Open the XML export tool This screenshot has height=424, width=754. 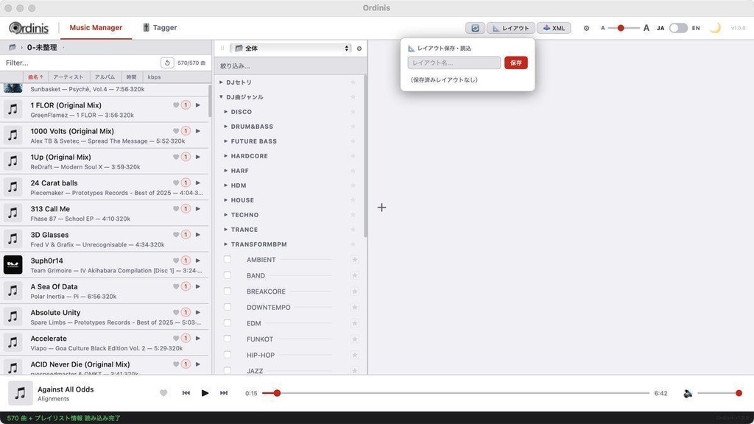[554, 27]
